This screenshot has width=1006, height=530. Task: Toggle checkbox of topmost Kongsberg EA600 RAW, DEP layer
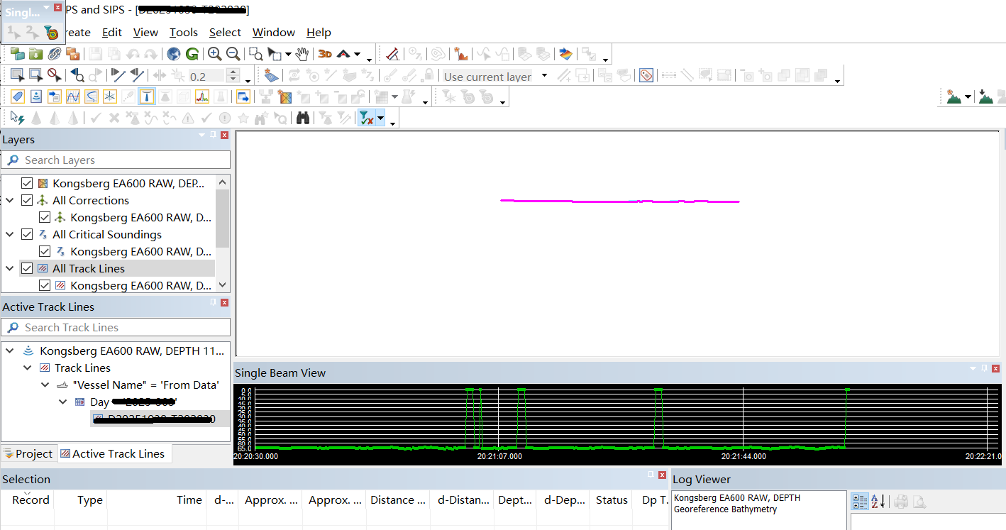pos(27,183)
